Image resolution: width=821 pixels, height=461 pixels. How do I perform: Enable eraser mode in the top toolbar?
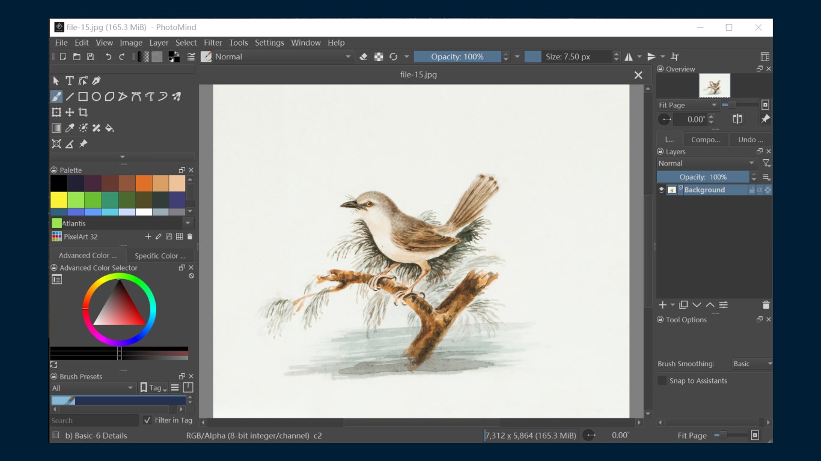363,56
